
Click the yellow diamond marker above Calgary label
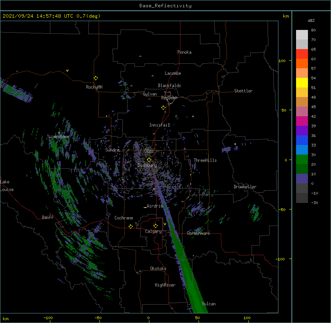pyautogui.click(x=156, y=226)
